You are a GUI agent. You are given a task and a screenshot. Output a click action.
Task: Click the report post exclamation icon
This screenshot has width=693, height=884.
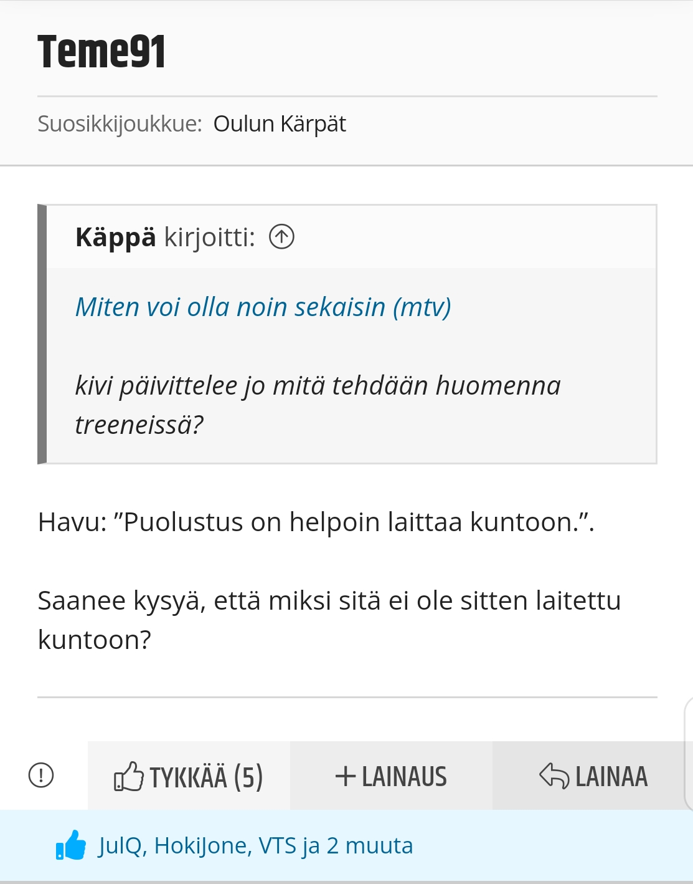41,776
